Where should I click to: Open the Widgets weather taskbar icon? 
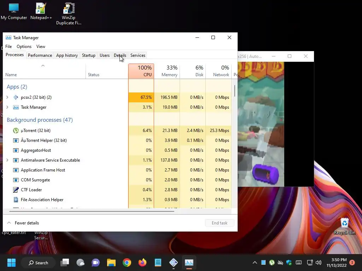(80, 263)
